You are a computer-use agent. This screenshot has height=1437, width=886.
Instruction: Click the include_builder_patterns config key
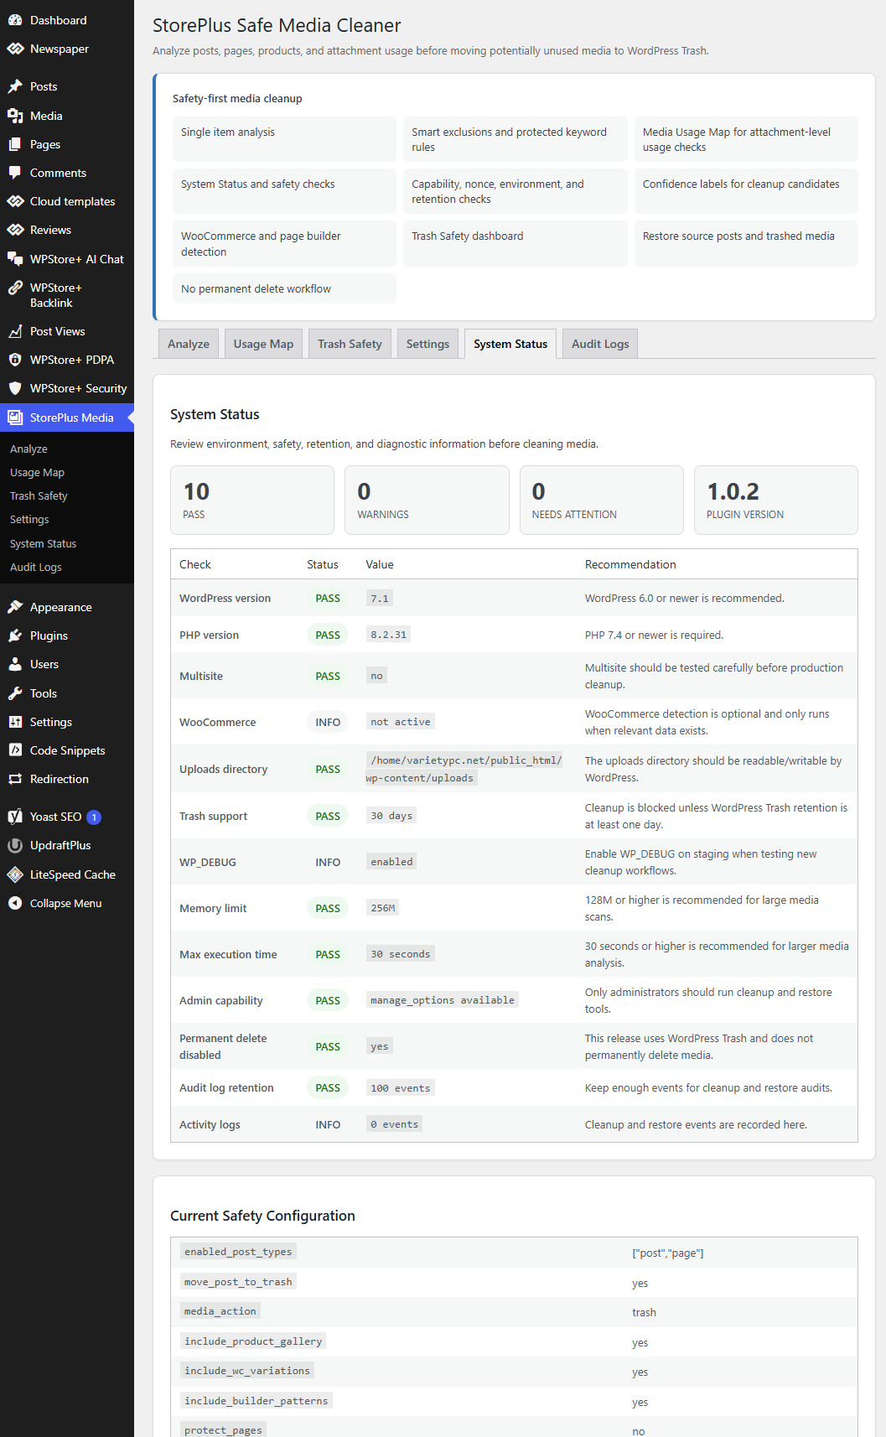pos(256,1401)
